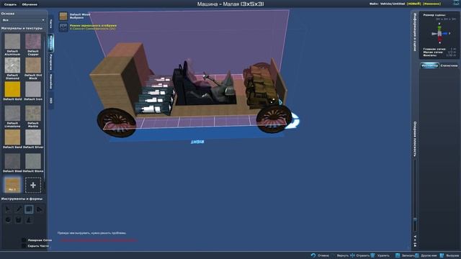Toggle the Скрыть Части checkbox
The width and height of the screenshot is (461, 259).
tap(24, 246)
